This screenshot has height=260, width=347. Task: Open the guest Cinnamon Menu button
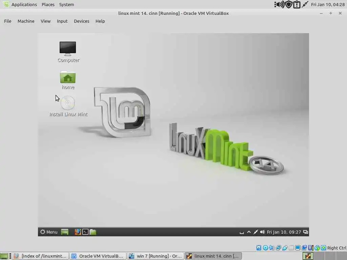[49, 232]
